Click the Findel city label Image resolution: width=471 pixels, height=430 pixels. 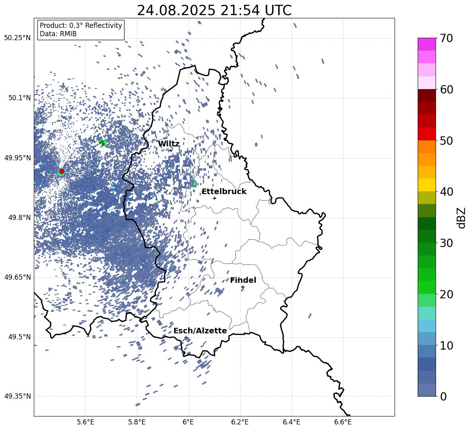(243, 280)
